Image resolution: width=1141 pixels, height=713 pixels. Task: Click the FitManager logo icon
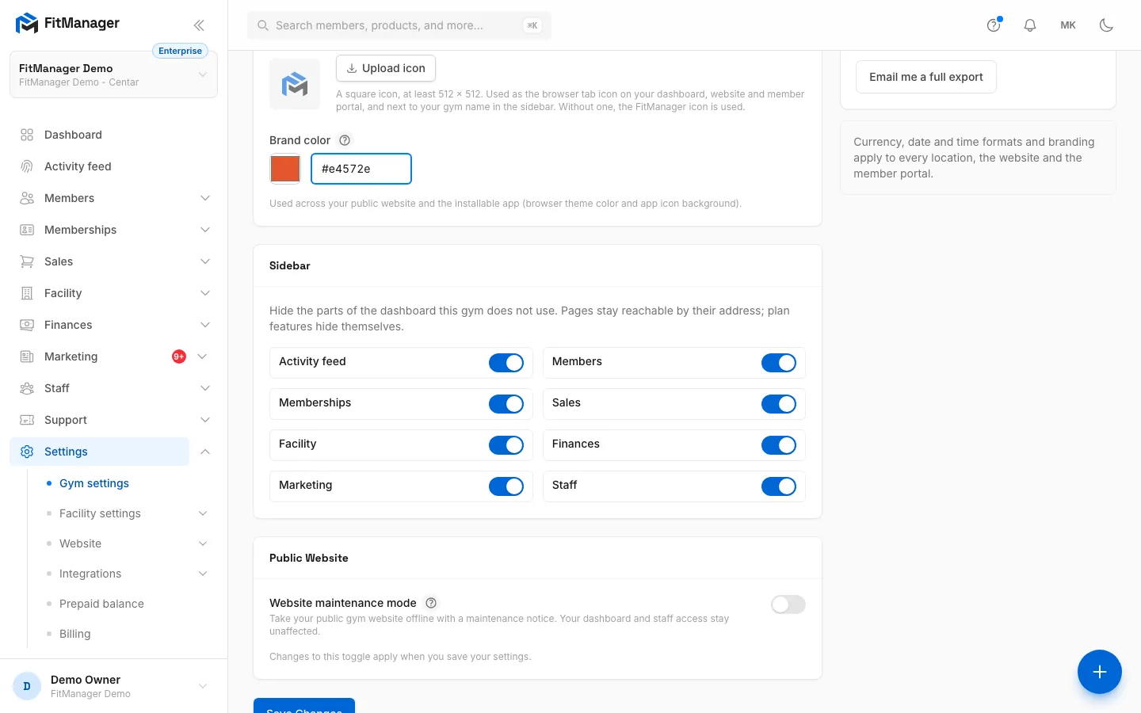click(27, 24)
